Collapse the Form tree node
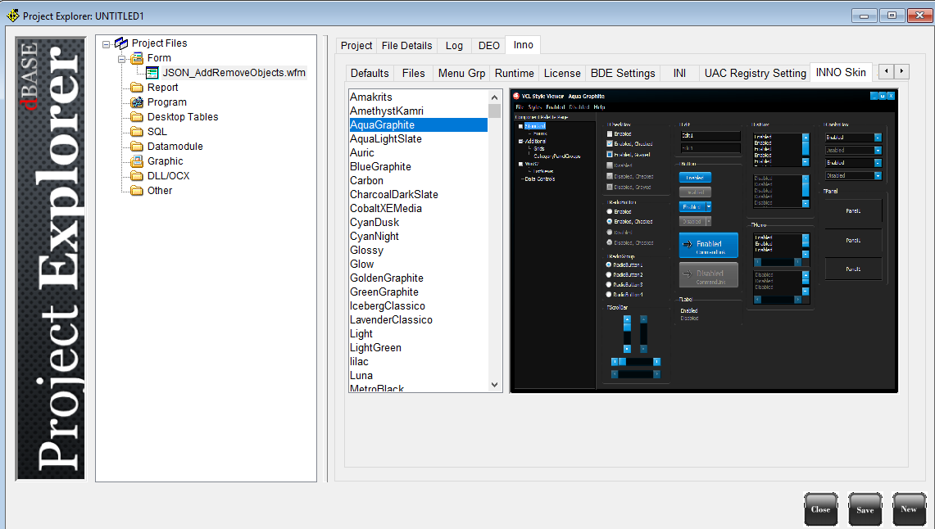This screenshot has height=529, width=935. pos(121,59)
